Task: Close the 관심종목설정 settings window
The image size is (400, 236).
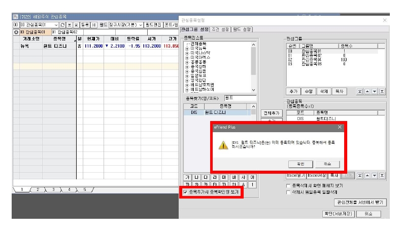Action: click(385, 20)
